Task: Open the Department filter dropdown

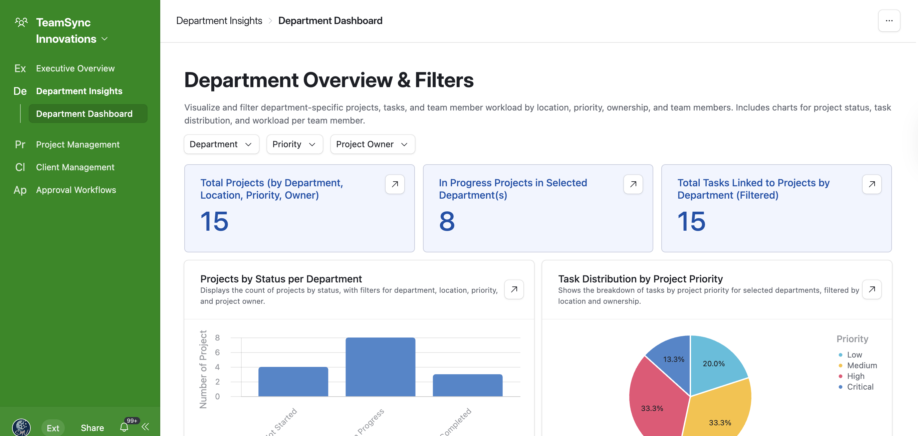Action: coord(221,144)
